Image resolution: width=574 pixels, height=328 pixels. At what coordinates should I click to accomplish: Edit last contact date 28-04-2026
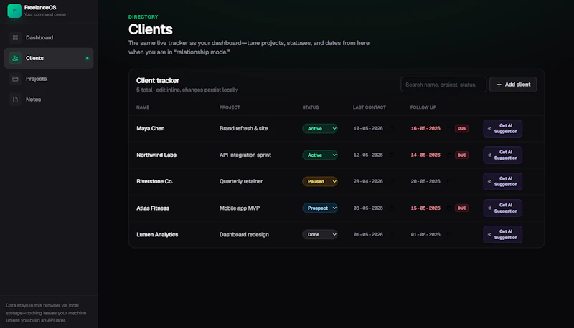(x=368, y=181)
